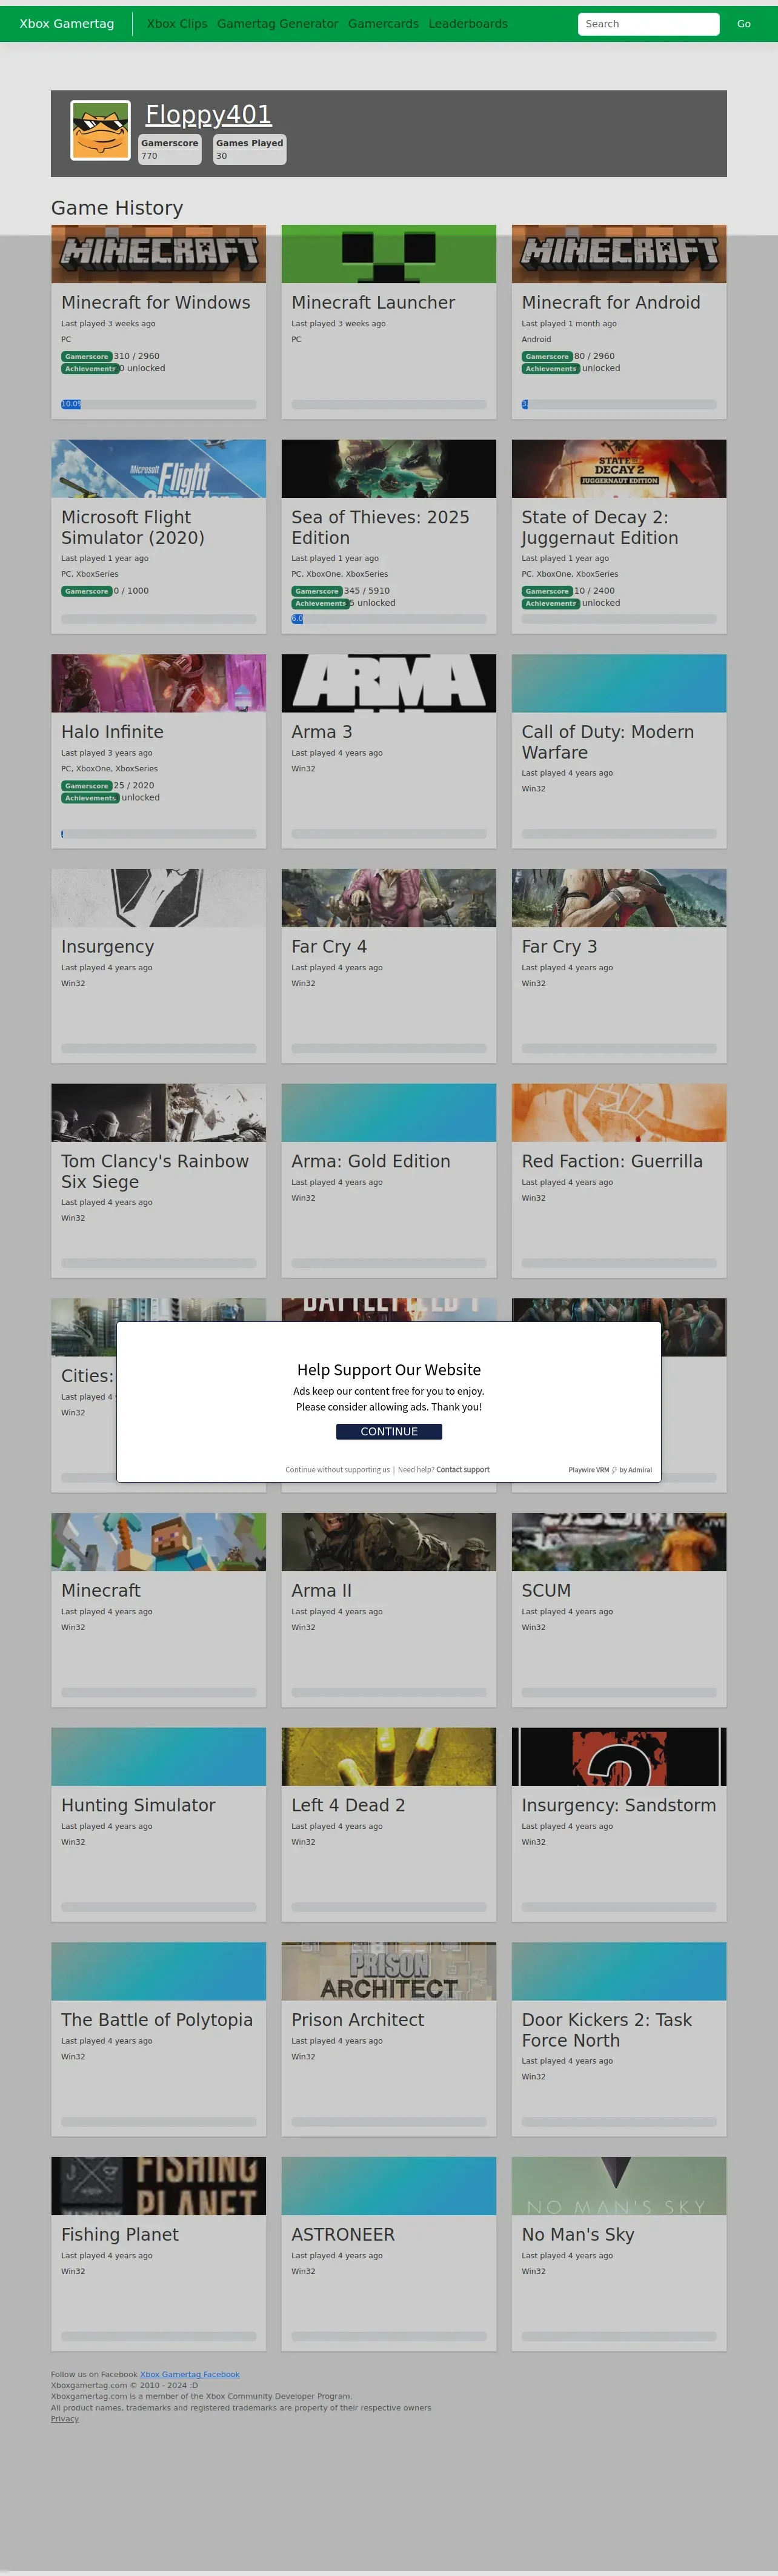Open the Xbox Clips menu item

point(177,24)
